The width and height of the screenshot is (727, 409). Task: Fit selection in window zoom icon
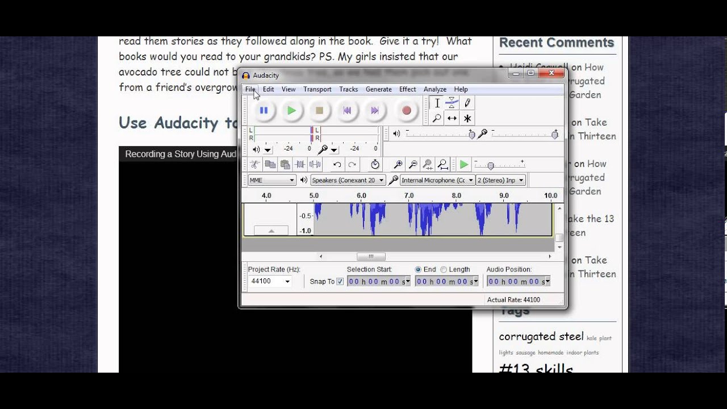point(428,165)
